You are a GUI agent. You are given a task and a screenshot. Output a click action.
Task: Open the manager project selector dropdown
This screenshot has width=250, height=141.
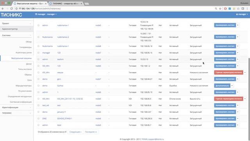46,14
